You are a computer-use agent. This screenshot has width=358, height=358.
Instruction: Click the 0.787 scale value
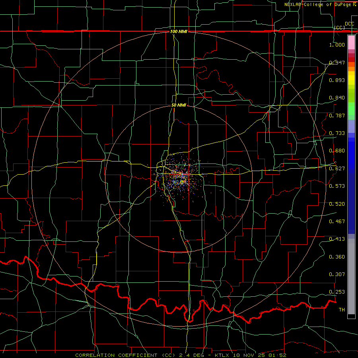coord(337,115)
